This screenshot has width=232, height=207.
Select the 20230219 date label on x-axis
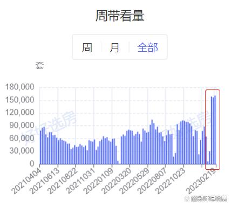point(201,181)
